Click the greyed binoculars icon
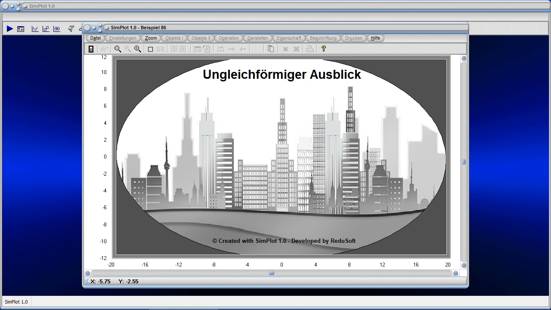551x310 pixels. (105, 49)
